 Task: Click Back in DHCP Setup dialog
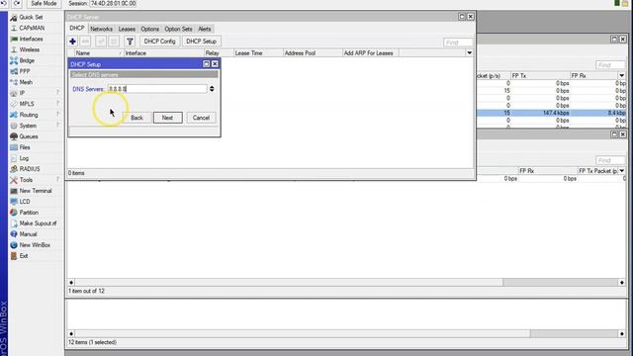click(x=136, y=118)
